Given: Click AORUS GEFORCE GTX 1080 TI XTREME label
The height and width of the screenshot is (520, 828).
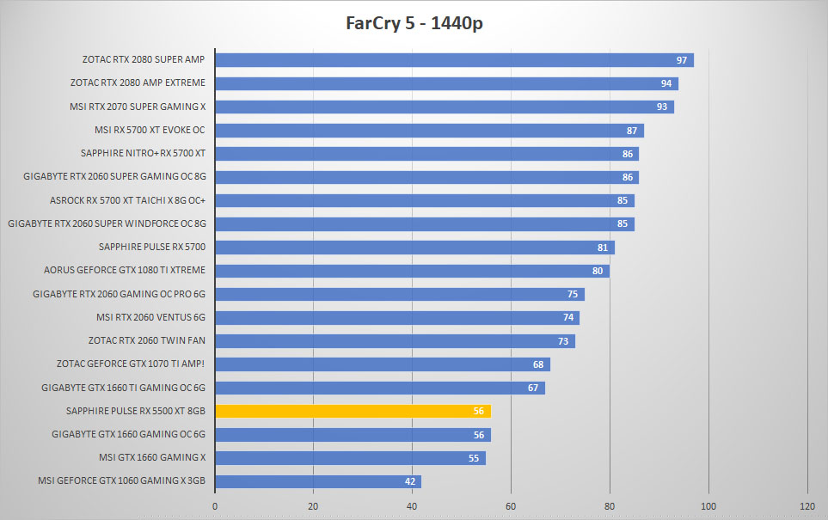Looking at the screenshot, I should 124,270.
